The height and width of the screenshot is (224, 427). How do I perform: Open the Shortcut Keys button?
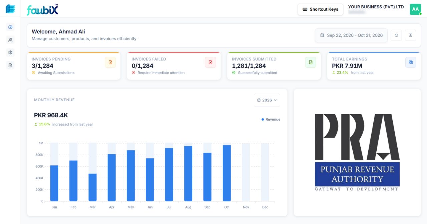pyautogui.click(x=320, y=9)
